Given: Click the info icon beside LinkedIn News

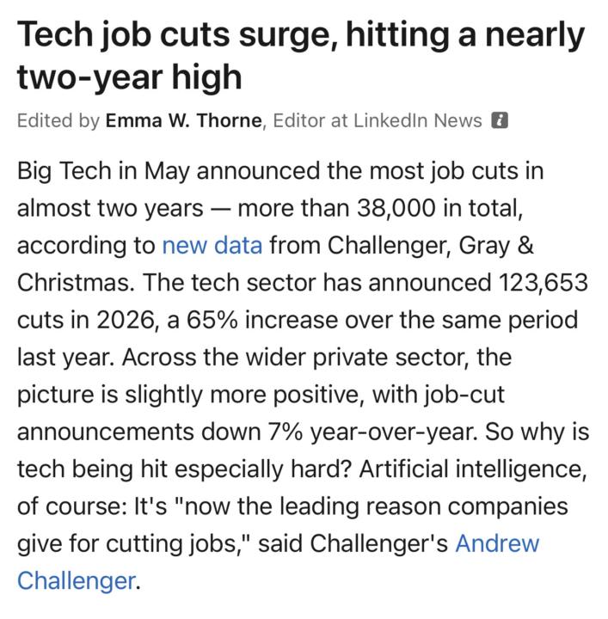Looking at the screenshot, I should coord(500,120).
